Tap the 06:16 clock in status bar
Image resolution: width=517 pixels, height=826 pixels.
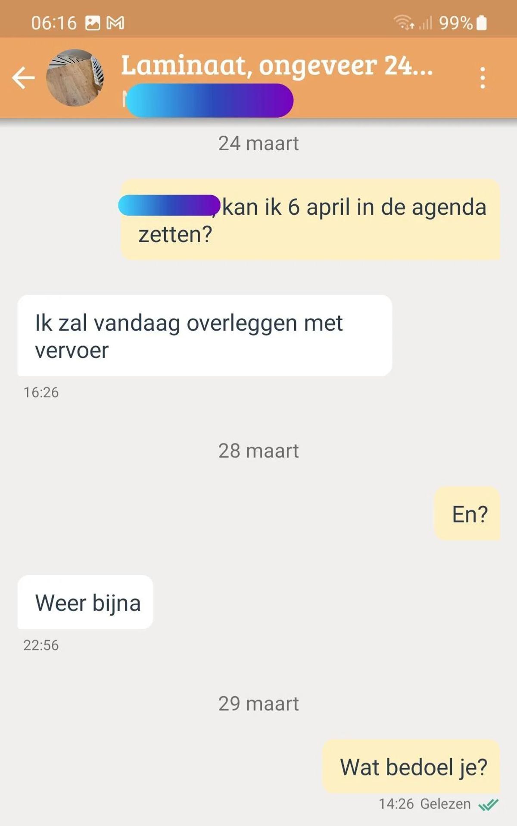click(54, 23)
